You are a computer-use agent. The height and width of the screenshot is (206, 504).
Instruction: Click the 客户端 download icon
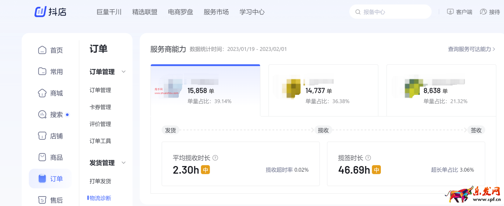click(x=450, y=12)
